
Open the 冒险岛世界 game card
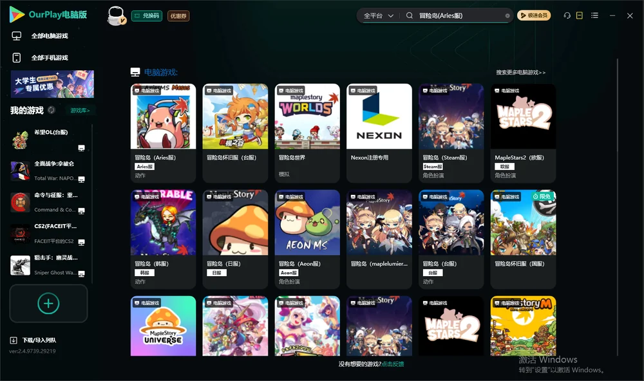click(307, 133)
